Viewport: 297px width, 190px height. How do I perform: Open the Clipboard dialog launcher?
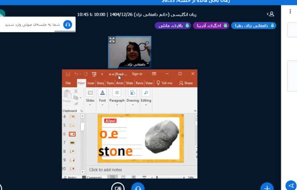82,111
